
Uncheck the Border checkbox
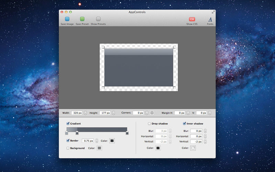click(68, 141)
